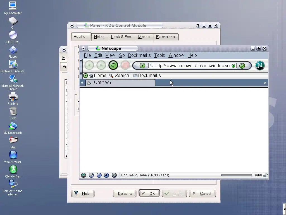Open the Bookmarks menu in the Netscape menu bar

click(x=139, y=55)
